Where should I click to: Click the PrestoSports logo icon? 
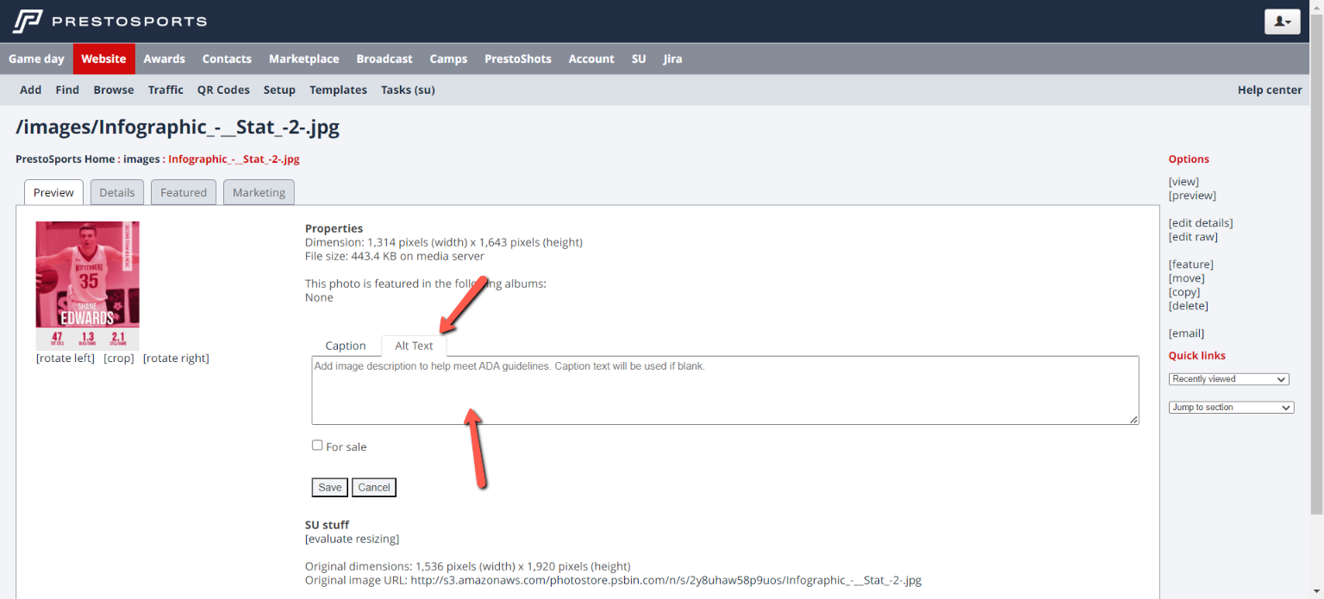pyautogui.click(x=28, y=21)
